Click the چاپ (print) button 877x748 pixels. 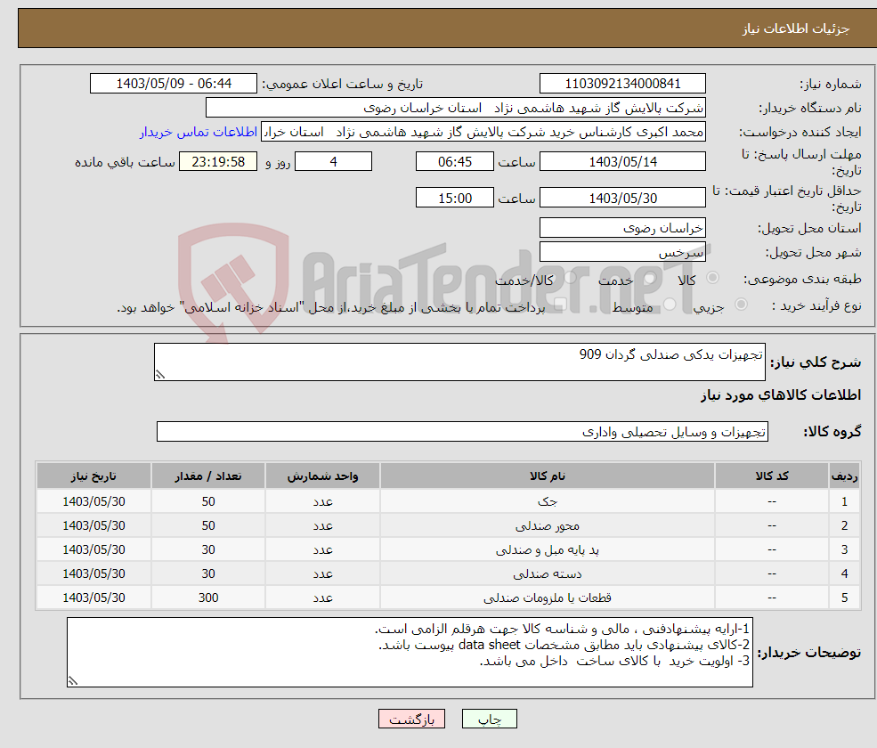tap(490, 719)
